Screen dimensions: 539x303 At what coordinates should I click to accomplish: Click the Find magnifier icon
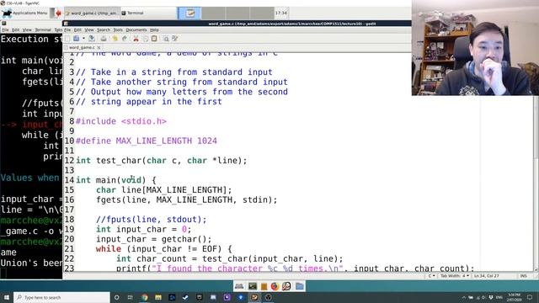pyautogui.click(x=166, y=39)
